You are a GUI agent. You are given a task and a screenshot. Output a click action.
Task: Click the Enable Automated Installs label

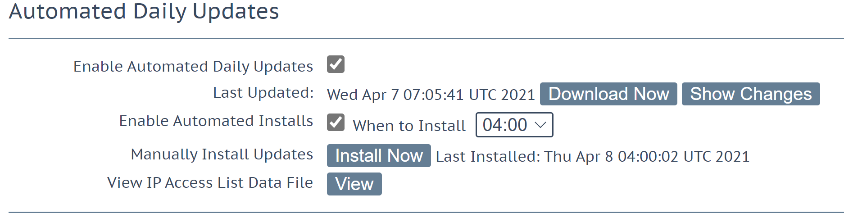(x=216, y=121)
